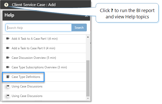The height and width of the screenshot is (104, 162).
Task: Open Case Type Subscriptions Overview (3 min) topic
Action: coord(39,67)
